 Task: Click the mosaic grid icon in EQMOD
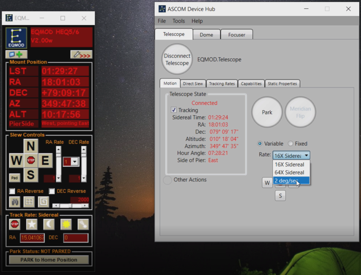29,202
